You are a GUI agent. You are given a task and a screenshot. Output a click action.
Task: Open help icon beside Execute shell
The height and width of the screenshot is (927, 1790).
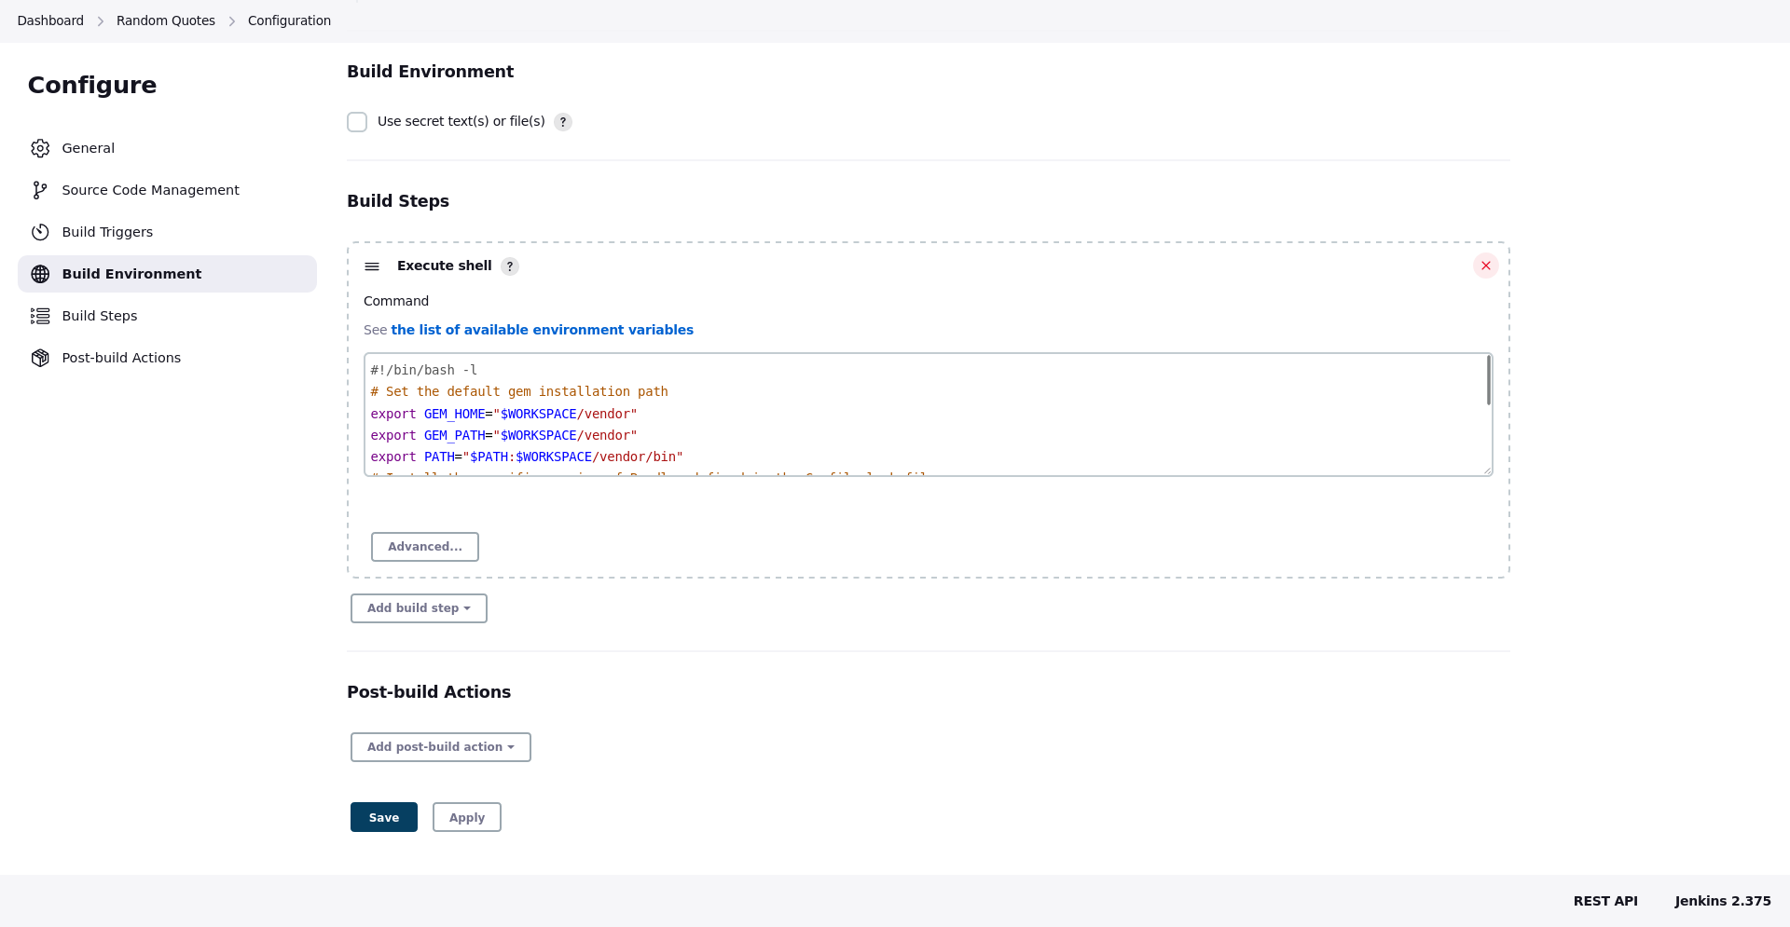[x=510, y=266]
